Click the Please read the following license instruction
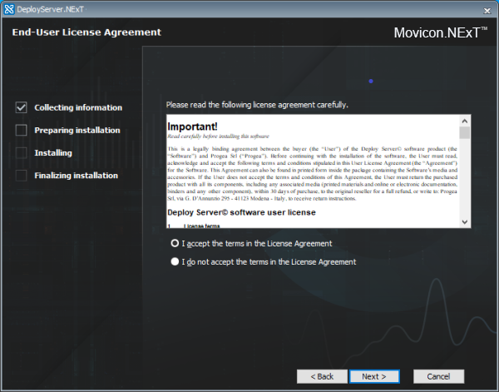This screenshot has width=499, height=392. pyautogui.click(x=257, y=105)
